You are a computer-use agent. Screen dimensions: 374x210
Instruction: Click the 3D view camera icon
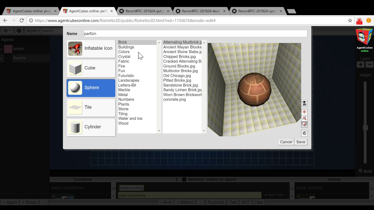tap(304, 103)
